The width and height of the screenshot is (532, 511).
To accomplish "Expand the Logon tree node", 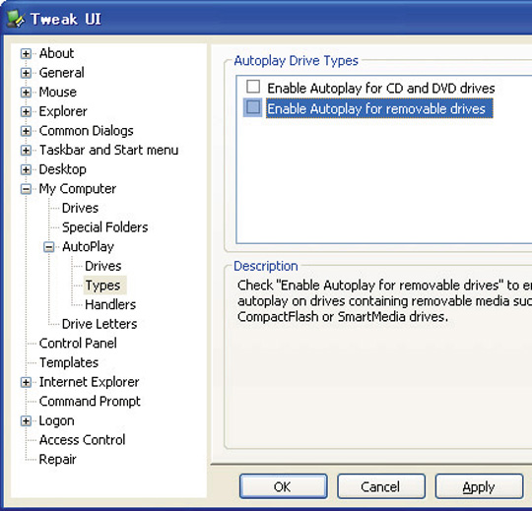I will point(26,421).
